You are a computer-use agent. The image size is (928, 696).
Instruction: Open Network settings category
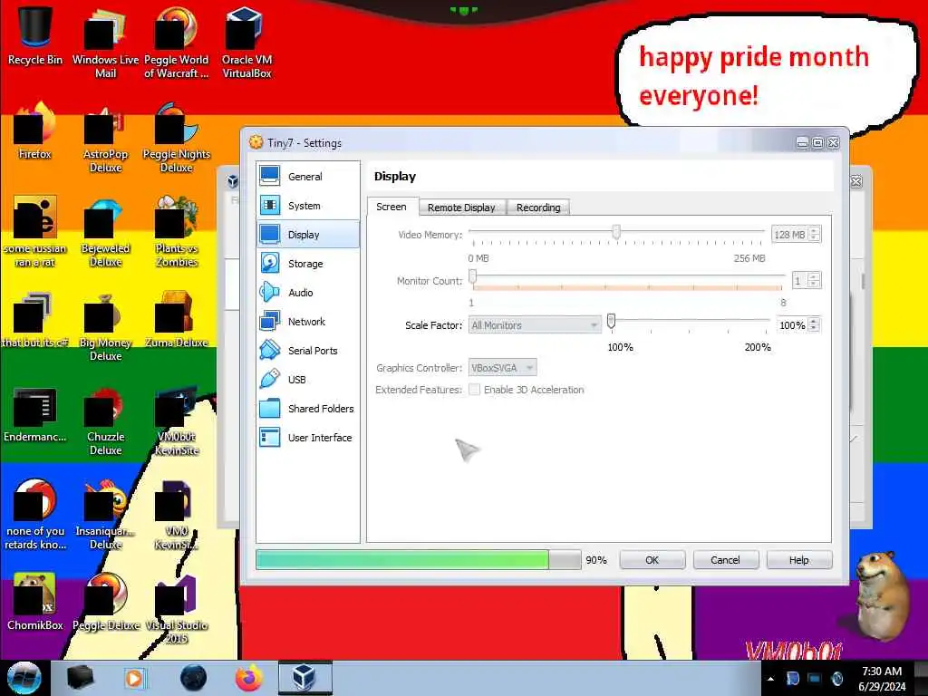pos(308,322)
